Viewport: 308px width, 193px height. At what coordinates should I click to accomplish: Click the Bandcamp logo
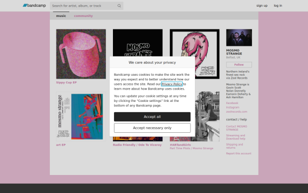(34, 6)
